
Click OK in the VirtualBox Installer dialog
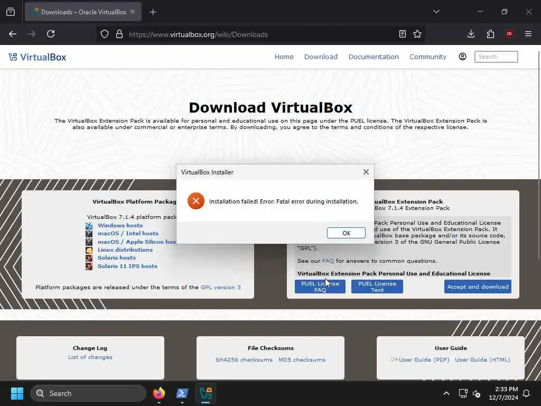tap(346, 233)
